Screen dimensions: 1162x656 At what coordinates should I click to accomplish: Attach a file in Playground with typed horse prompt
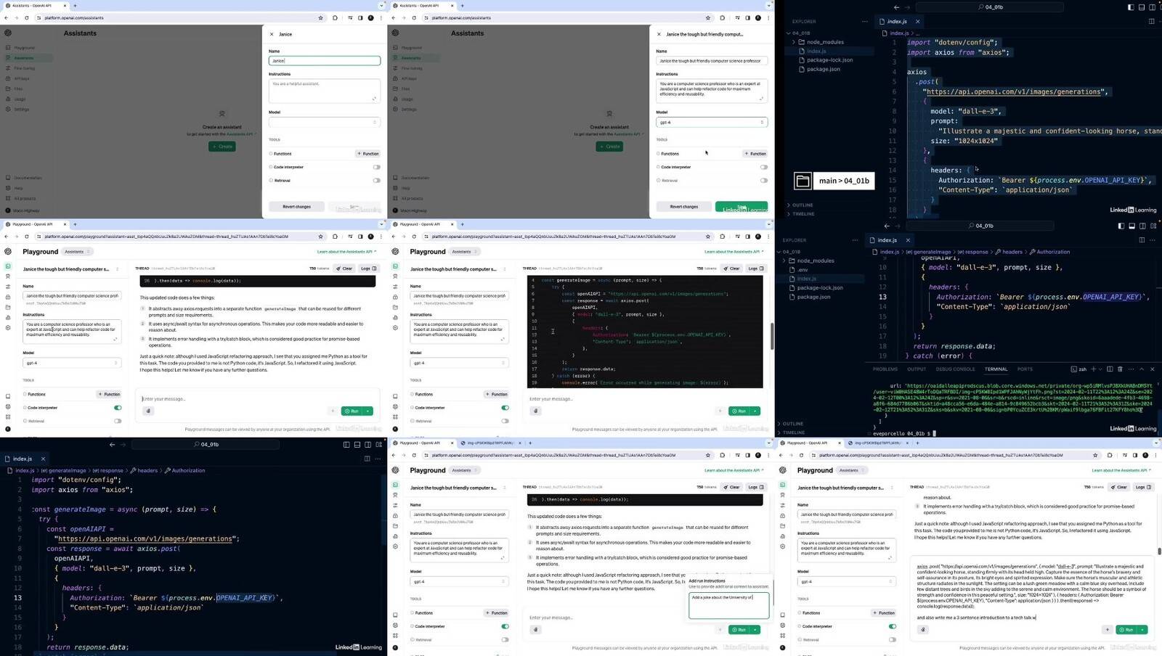click(923, 629)
